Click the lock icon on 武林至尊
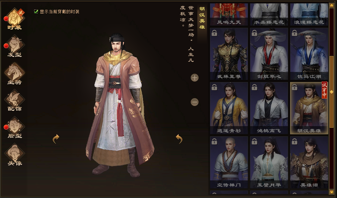The image size is (337, 198). coord(214,33)
